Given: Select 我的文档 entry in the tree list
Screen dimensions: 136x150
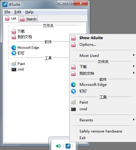Looking at the screenshot, I should [25, 37].
